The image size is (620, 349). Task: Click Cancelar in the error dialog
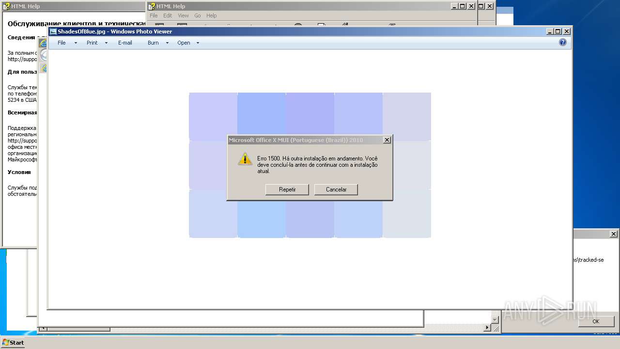[336, 190]
